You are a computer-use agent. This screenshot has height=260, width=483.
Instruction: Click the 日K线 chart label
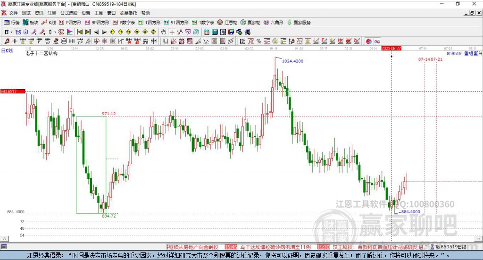click(7, 51)
